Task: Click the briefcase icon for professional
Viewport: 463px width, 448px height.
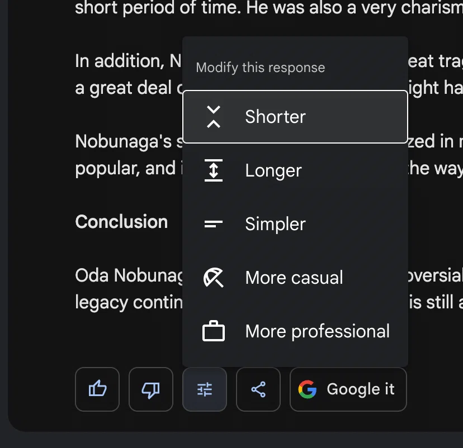Action: tap(214, 331)
